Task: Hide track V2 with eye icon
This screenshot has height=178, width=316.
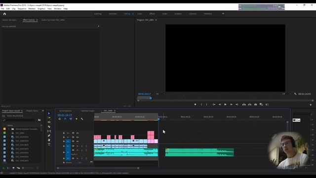Action: tap(78, 137)
